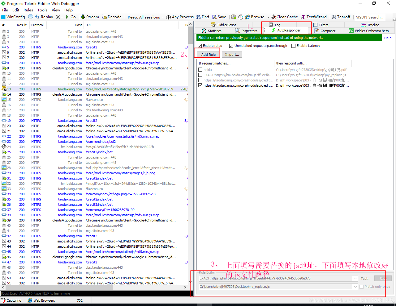The width and height of the screenshot is (396, 306).
Task: Select session 2 with lock icon
Action: (x=4, y=31)
